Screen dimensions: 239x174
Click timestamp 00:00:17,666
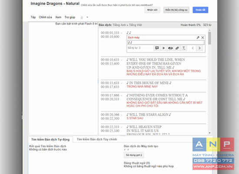click(110, 95)
